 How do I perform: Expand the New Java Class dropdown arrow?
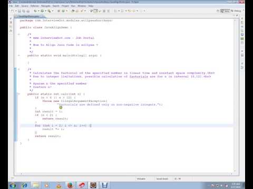pyautogui.click(x=66, y=11)
